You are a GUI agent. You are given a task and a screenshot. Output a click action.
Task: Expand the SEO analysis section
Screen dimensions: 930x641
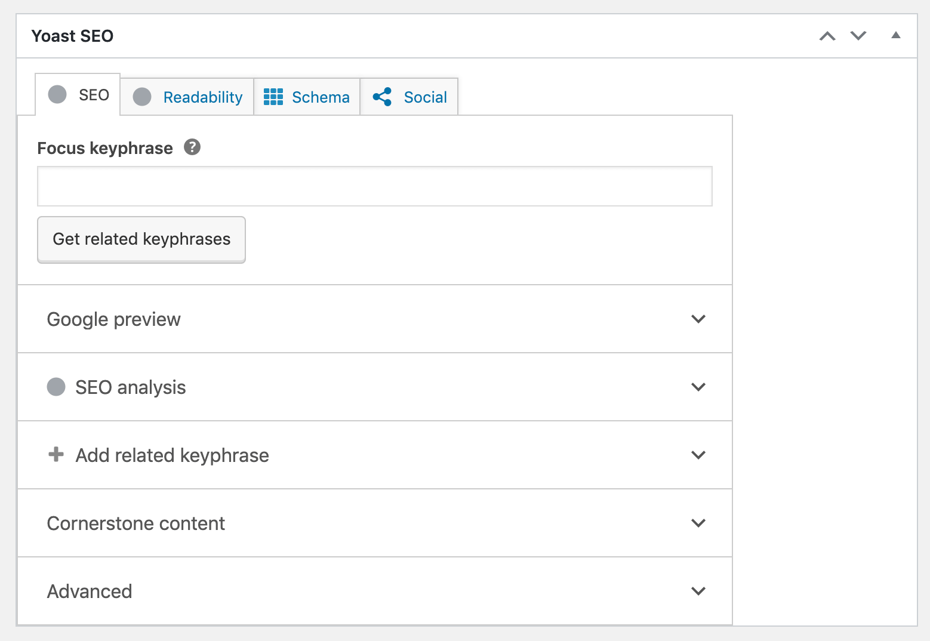tap(375, 387)
